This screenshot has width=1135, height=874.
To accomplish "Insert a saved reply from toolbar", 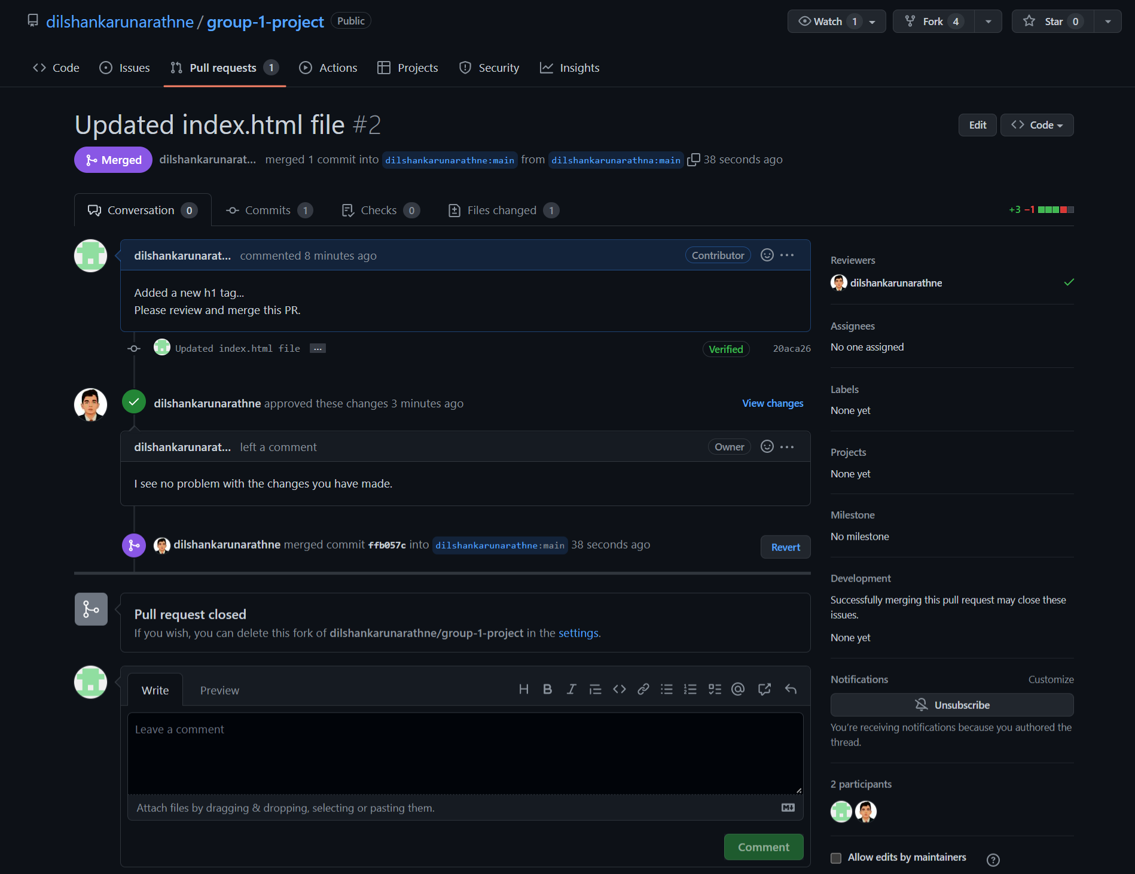I will click(791, 689).
